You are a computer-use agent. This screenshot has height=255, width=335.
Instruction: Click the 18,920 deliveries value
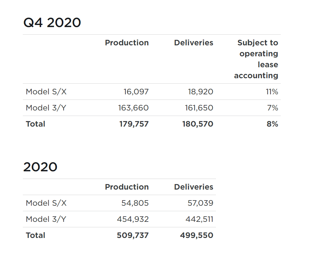(x=201, y=92)
